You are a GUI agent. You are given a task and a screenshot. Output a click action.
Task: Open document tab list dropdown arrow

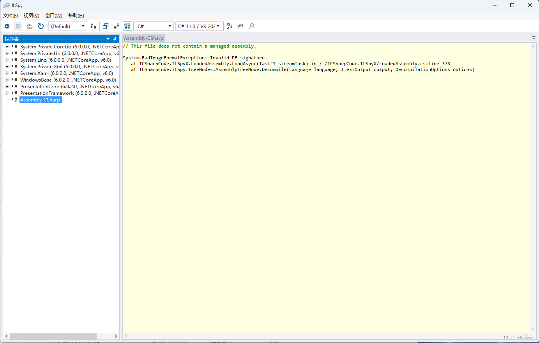click(x=534, y=38)
